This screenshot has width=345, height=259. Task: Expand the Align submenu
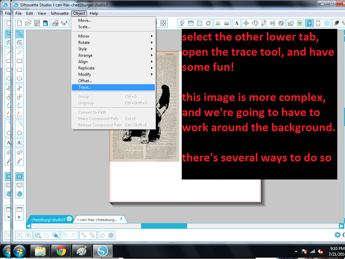point(113,61)
